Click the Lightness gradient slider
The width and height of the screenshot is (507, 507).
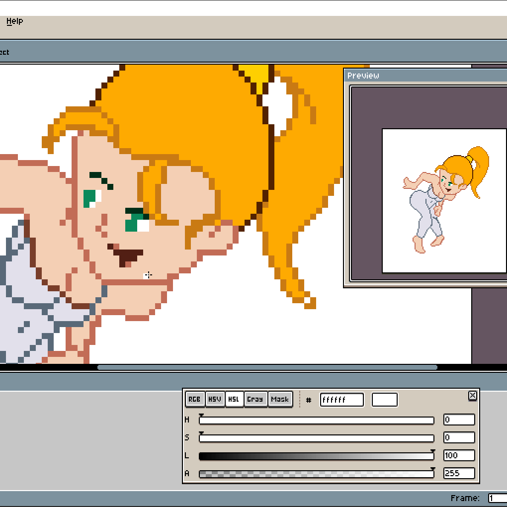316,456
